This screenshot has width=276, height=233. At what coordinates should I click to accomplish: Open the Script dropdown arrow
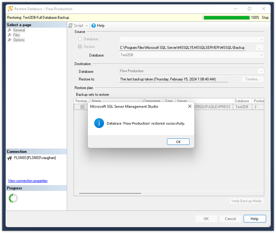[87, 26]
